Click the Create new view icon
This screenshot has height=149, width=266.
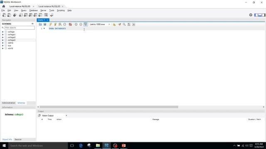[x=30, y=15]
